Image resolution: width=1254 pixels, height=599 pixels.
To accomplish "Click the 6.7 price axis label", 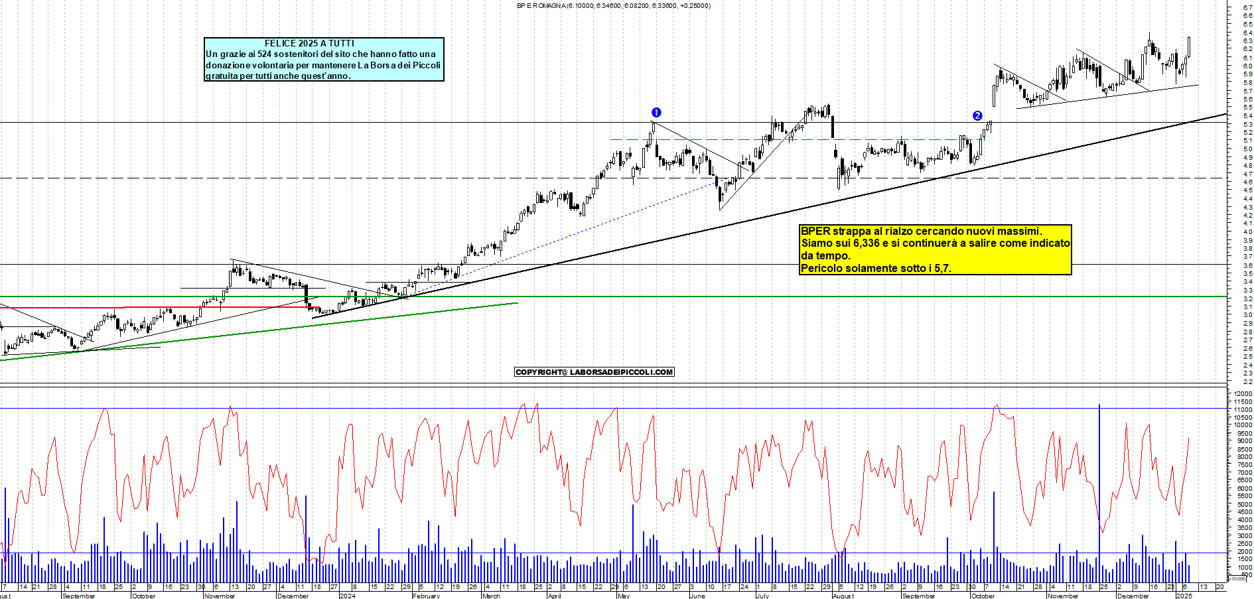I will (1247, 8).
